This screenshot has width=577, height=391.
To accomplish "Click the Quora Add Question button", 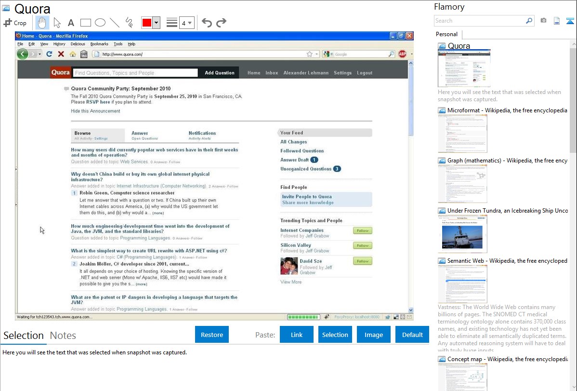I will [x=220, y=73].
